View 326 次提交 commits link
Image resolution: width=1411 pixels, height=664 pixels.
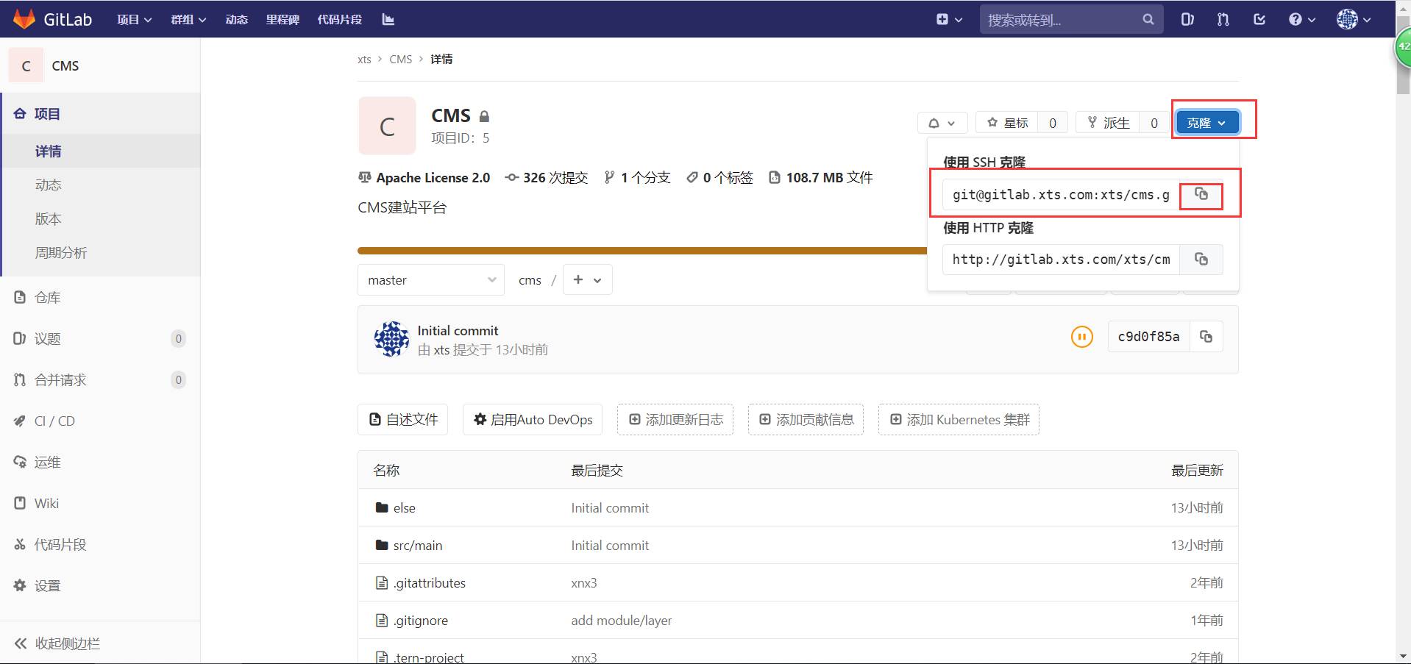click(547, 177)
